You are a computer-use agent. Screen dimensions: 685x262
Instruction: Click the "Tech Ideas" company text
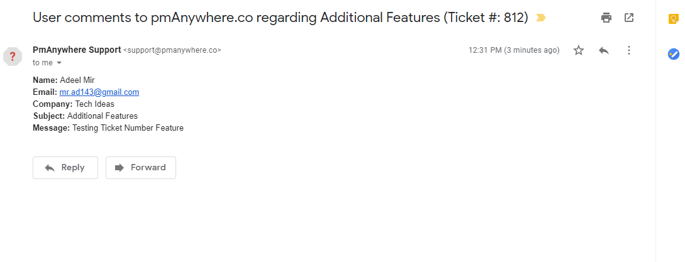coord(95,104)
